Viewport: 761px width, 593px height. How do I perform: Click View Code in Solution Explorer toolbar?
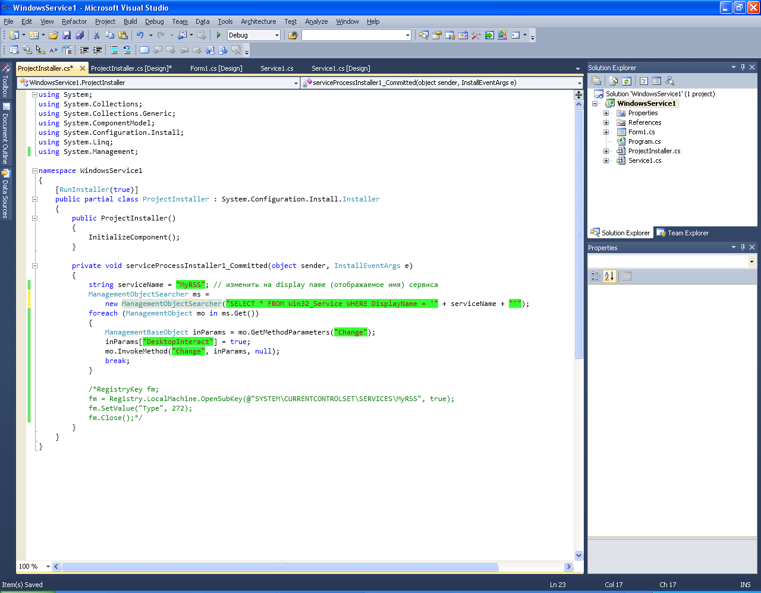click(643, 81)
